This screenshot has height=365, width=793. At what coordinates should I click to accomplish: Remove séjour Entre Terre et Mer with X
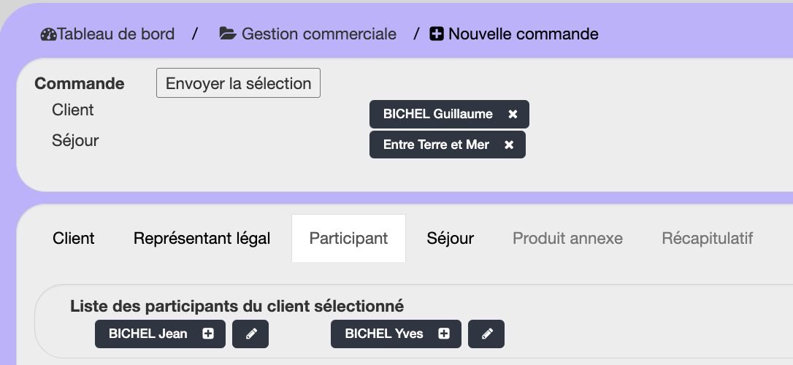click(509, 145)
